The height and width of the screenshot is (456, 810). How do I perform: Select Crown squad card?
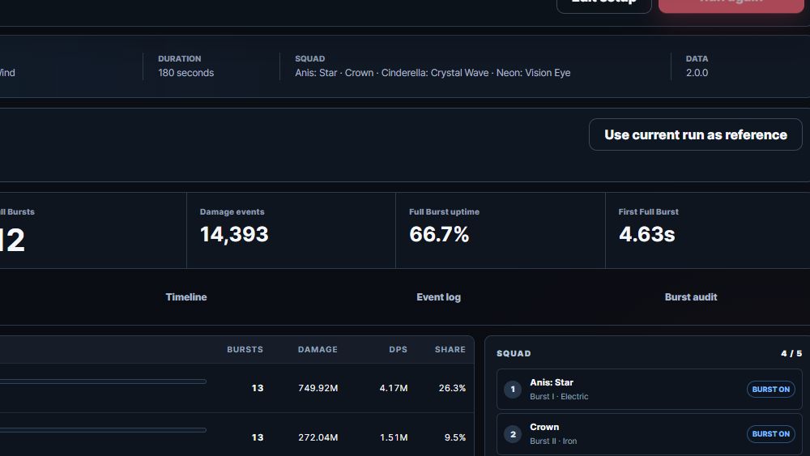click(x=650, y=434)
